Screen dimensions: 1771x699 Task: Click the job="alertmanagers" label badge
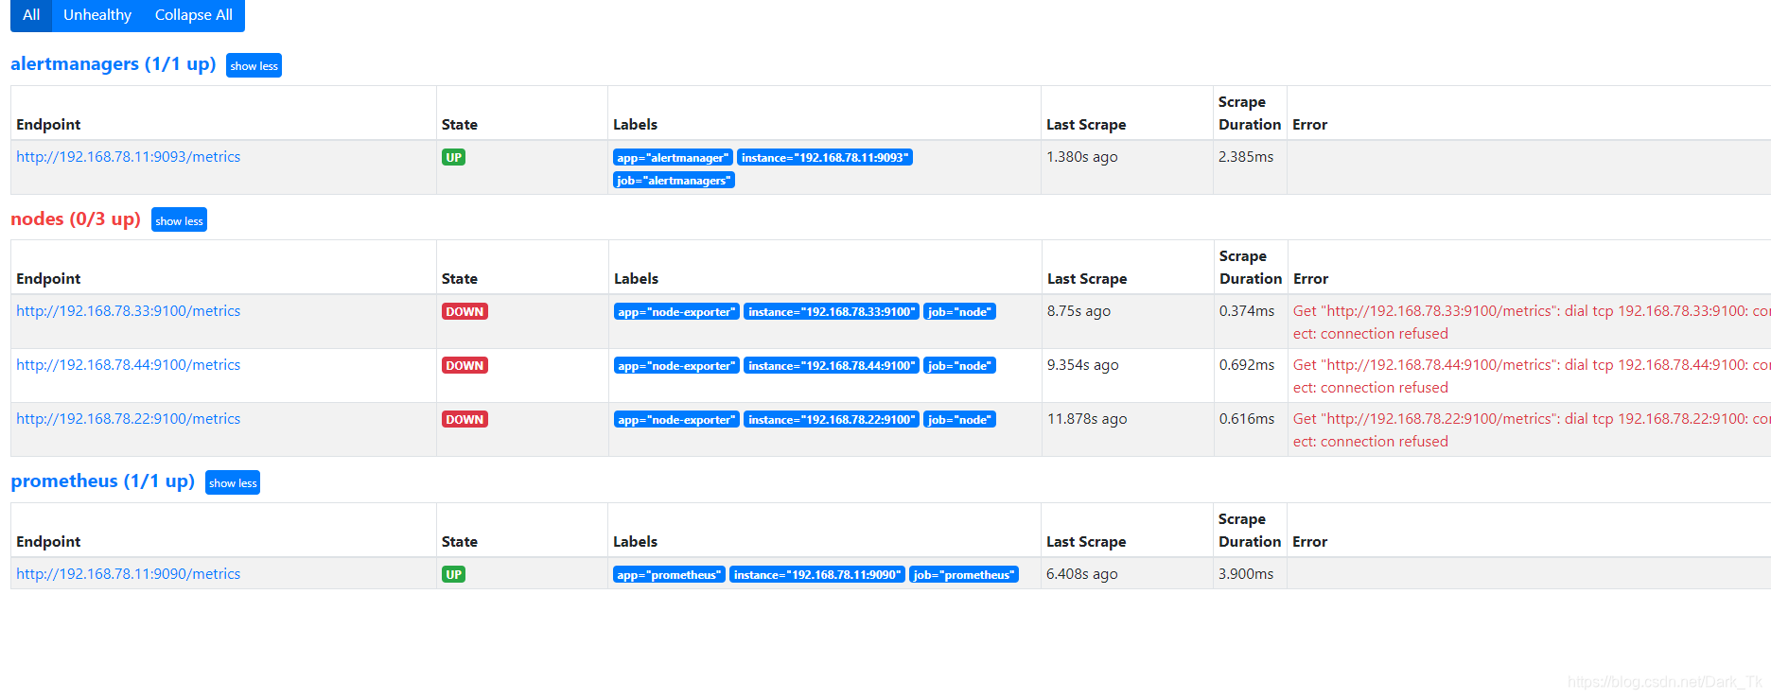pos(674,181)
